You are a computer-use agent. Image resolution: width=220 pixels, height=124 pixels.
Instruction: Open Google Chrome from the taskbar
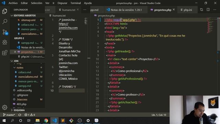(x=46, y=121)
